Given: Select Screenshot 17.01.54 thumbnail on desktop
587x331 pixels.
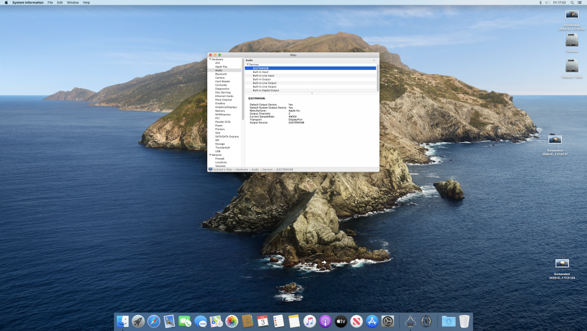Looking at the screenshot, I should [x=562, y=263].
